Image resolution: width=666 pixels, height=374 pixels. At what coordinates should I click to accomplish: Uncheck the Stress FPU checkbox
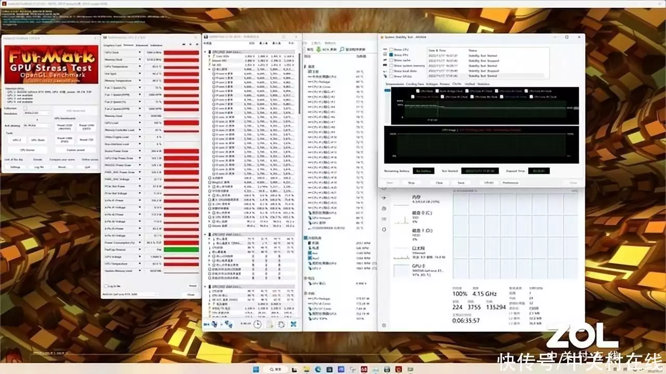point(391,55)
